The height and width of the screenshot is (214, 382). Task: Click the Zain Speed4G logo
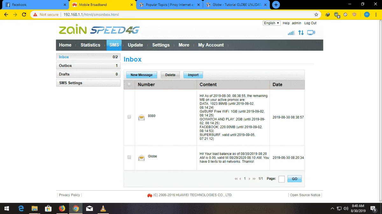[99, 30]
